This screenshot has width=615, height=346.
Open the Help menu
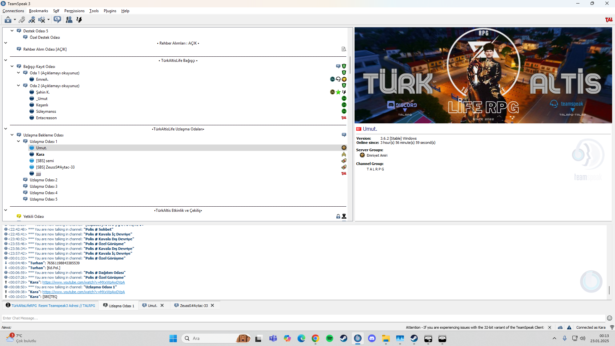coord(125,11)
